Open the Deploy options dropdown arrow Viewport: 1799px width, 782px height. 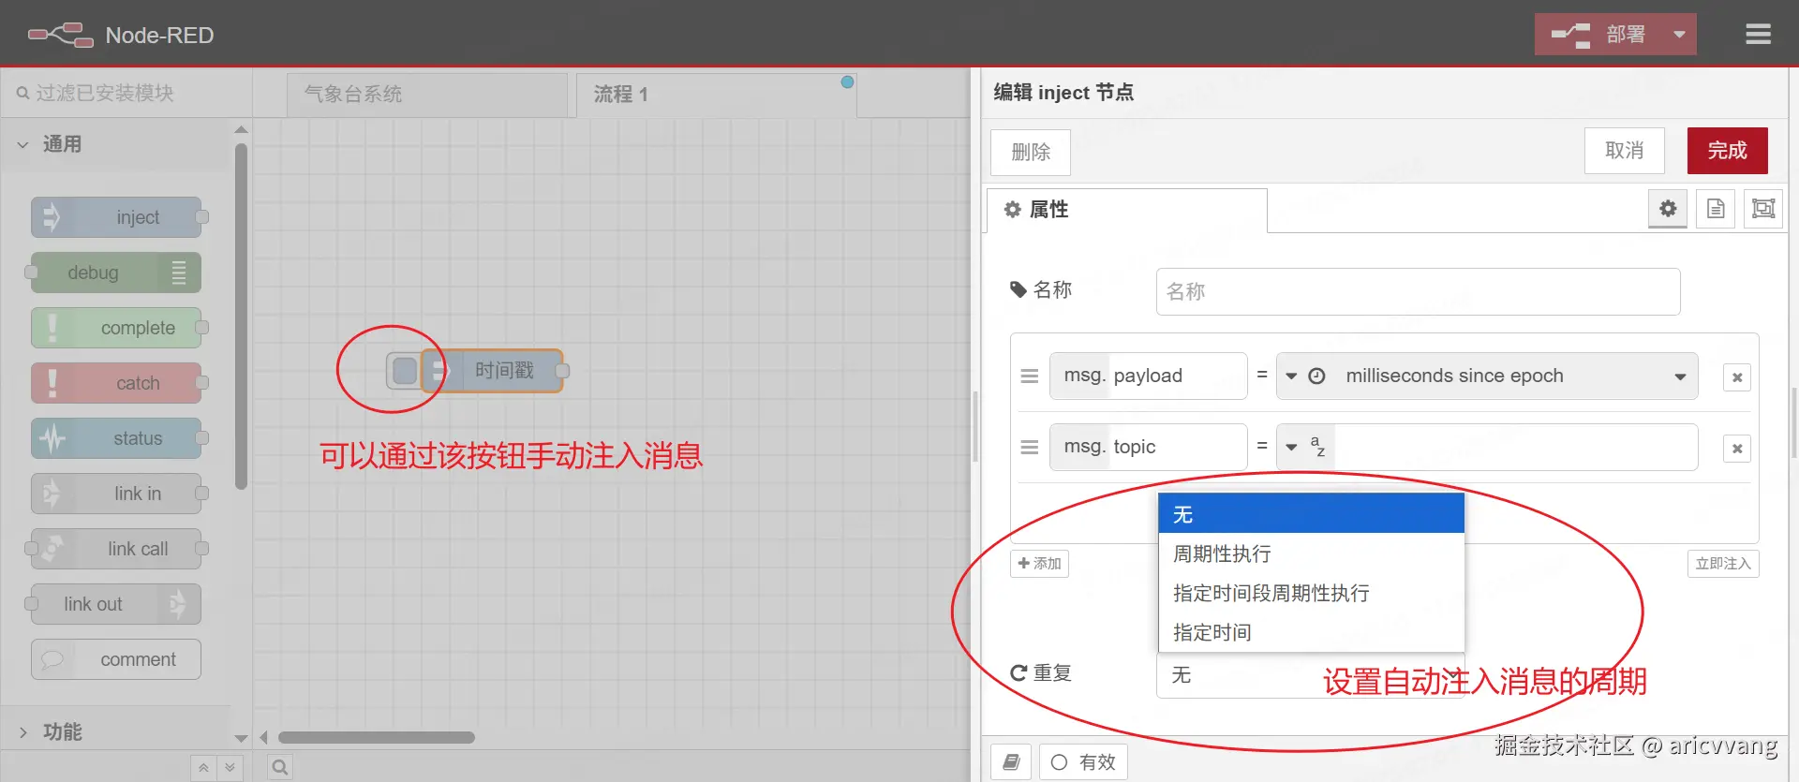click(x=1679, y=35)
